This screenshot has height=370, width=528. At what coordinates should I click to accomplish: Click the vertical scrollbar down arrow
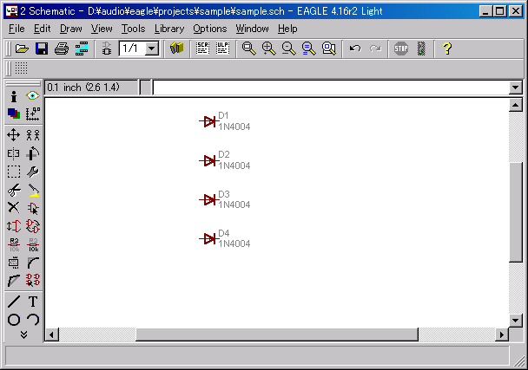[x=516, y=321]
